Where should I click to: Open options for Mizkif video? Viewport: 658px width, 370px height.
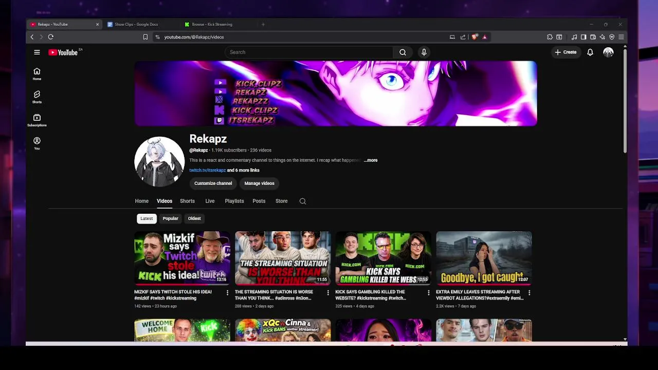coord(227,292)
